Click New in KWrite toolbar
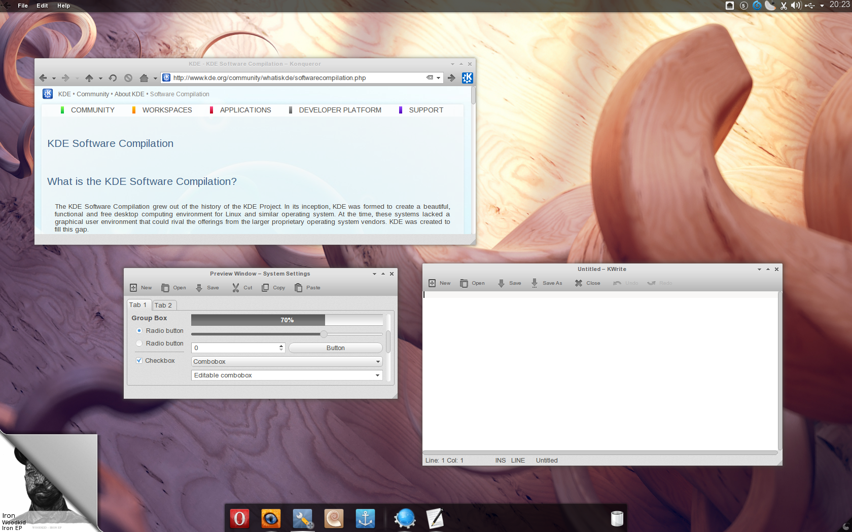Viewport: 852px width, 532px height. point(439,283)
